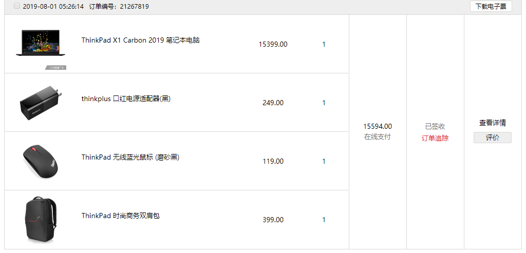Open ThinkPad X1 Carbon 2019 product link
The height and width of the screenshot is (253, 526).
pyautogui.click(x=141, y=40)
